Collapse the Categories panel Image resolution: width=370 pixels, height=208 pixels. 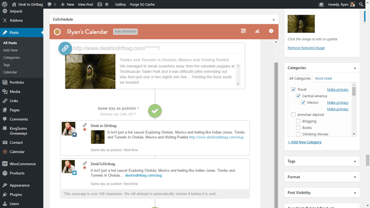(355, 68)
